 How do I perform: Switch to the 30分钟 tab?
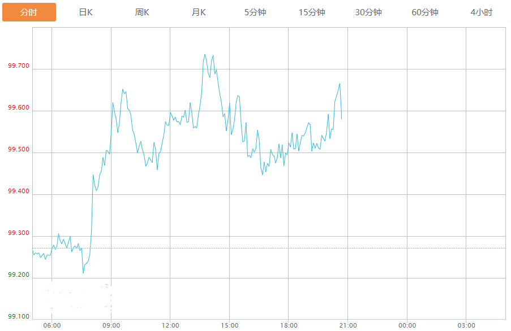tap(368, 12)
